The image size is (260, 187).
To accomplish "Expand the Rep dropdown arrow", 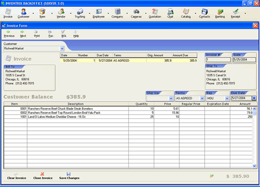I will pyautogui.click(x=227, y=98).
